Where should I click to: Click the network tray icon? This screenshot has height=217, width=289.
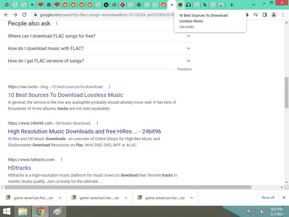(256, 211)
